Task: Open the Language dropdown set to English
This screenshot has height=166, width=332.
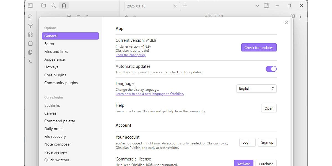Action: (256, 89)
